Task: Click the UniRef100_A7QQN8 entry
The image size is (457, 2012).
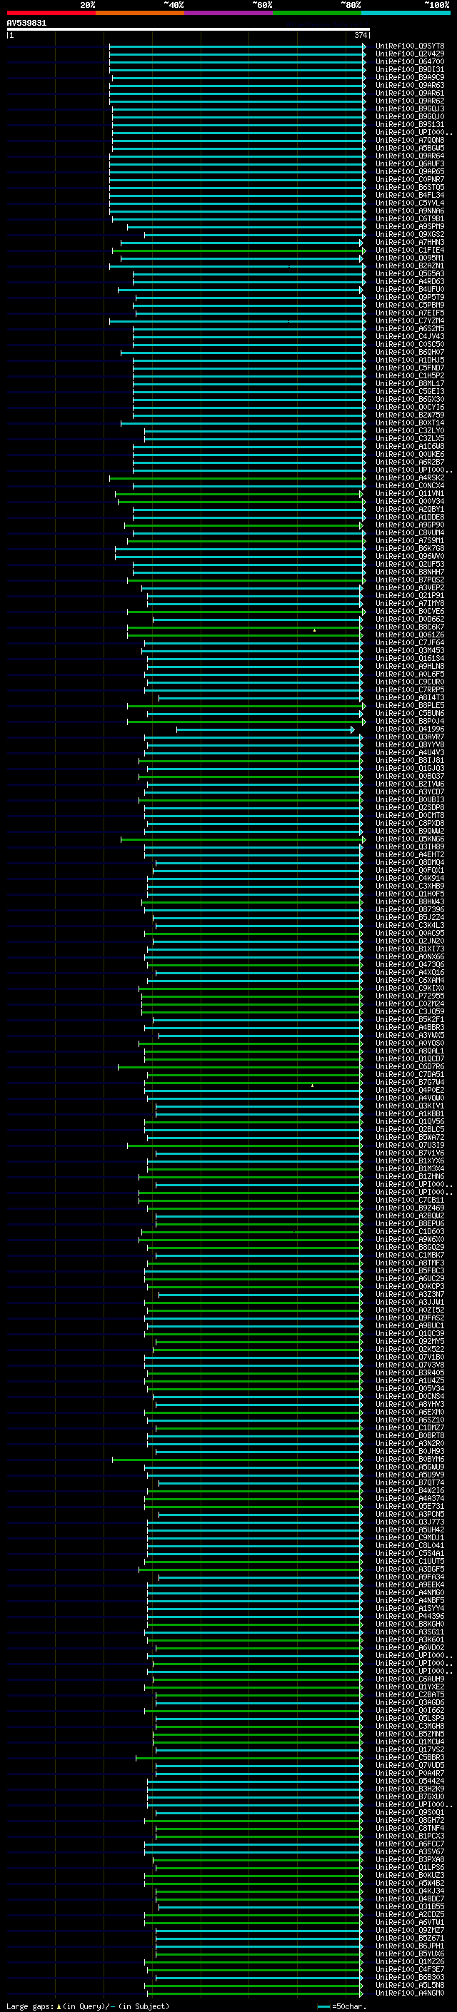Action: (410, 141)
